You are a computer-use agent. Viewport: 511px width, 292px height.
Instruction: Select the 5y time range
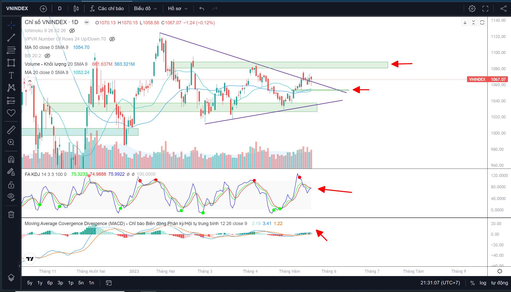(30, 283)
